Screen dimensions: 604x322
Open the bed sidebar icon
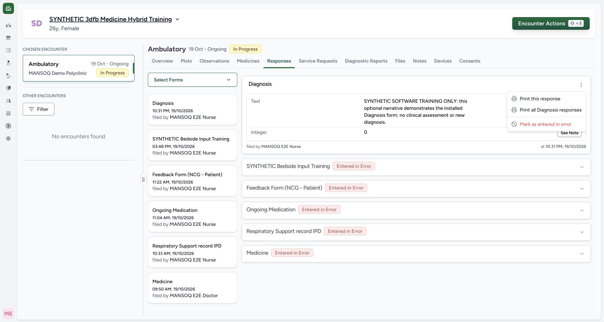pos(8,113)
